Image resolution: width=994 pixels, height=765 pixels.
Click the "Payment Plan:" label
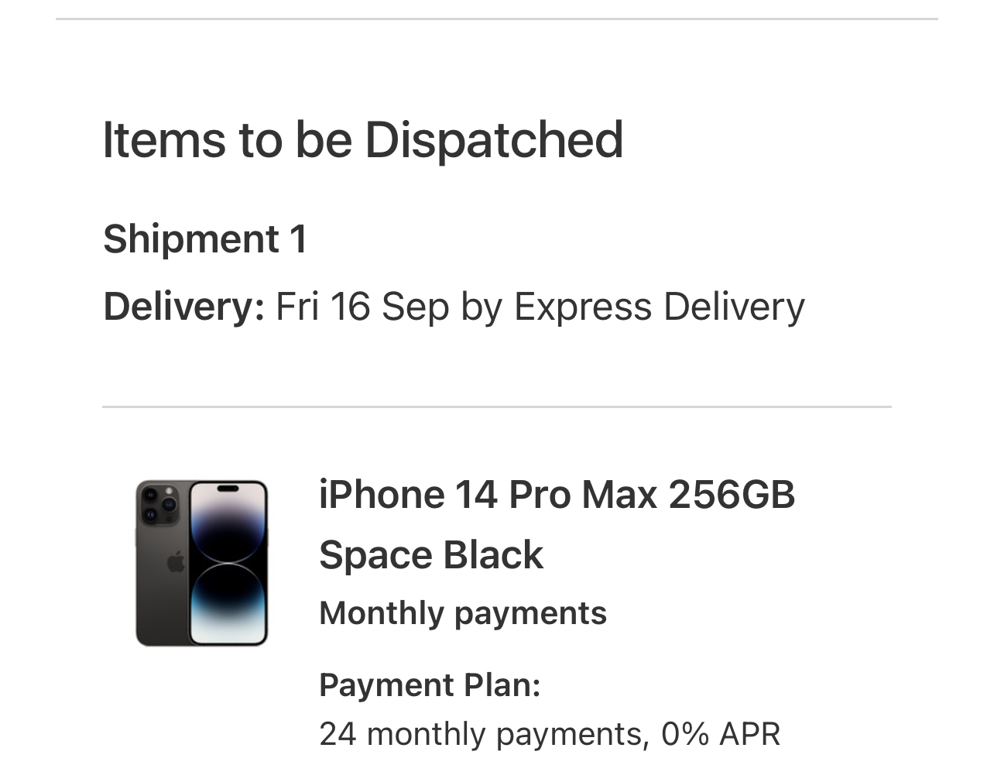click(x=430, y=685)
